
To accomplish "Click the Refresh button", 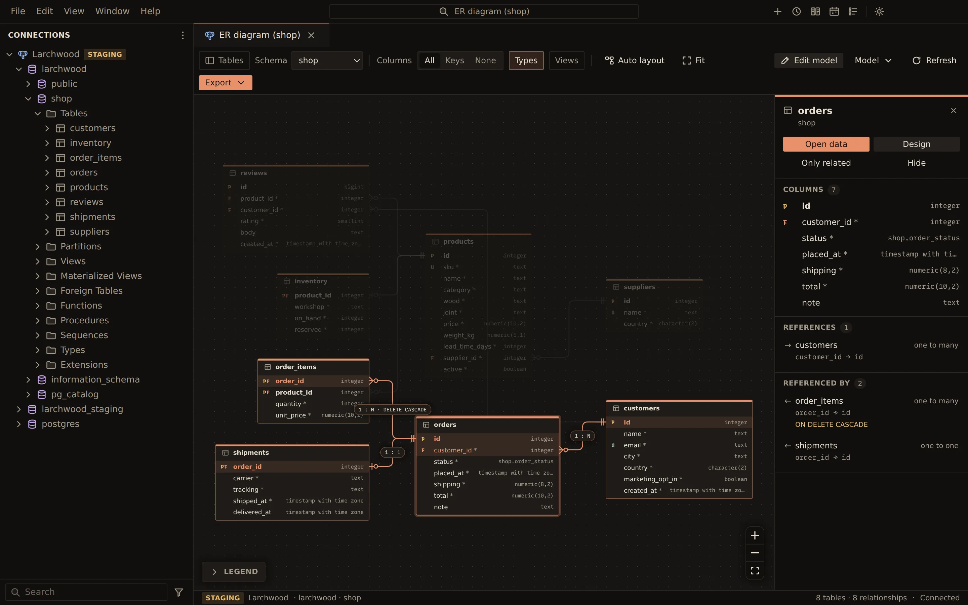I will pyautogui.click(x=934, y=61).
